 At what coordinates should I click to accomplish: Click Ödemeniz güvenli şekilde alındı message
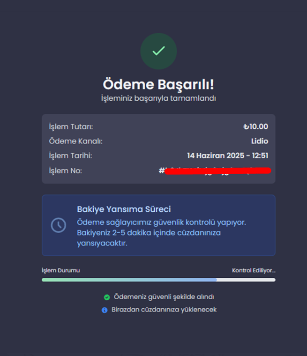[164, 297]
